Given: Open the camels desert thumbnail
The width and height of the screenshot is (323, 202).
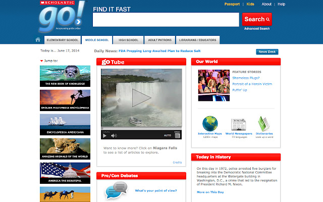Looking at the screenshot, I should coord(65,194).
